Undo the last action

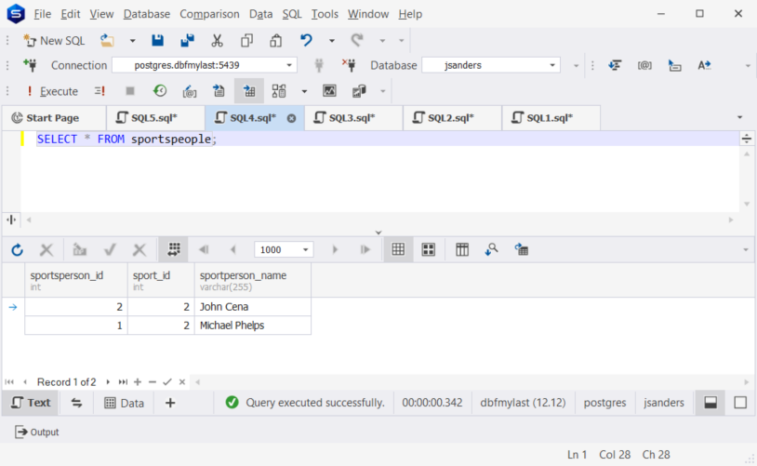pos(306,41)
